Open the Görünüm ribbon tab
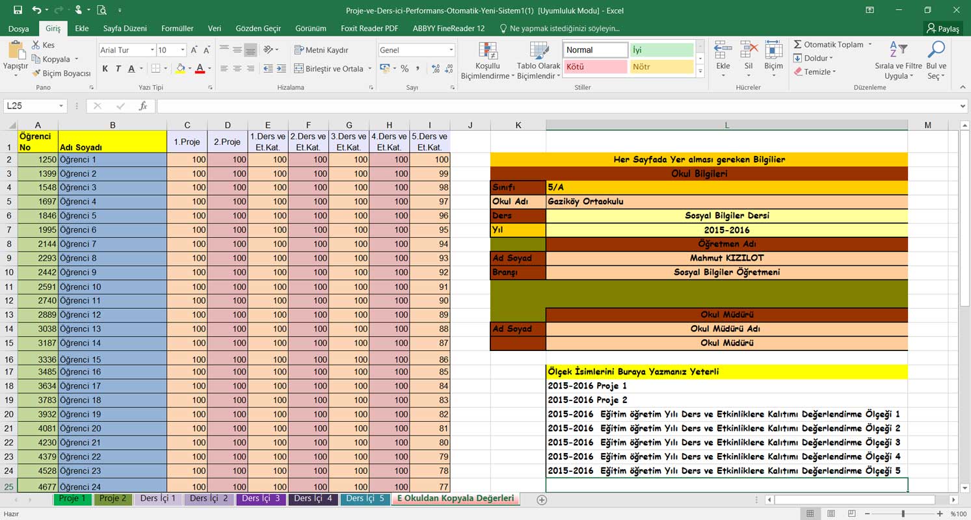This screenshot has width=971, height=520. [311, 29]
